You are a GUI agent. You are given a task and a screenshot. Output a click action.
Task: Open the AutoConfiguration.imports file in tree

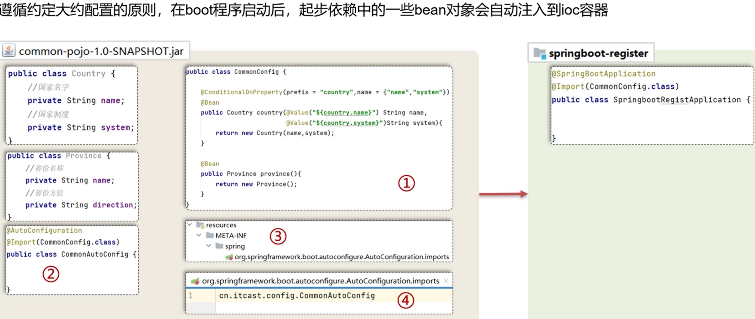tap(341, 257)
